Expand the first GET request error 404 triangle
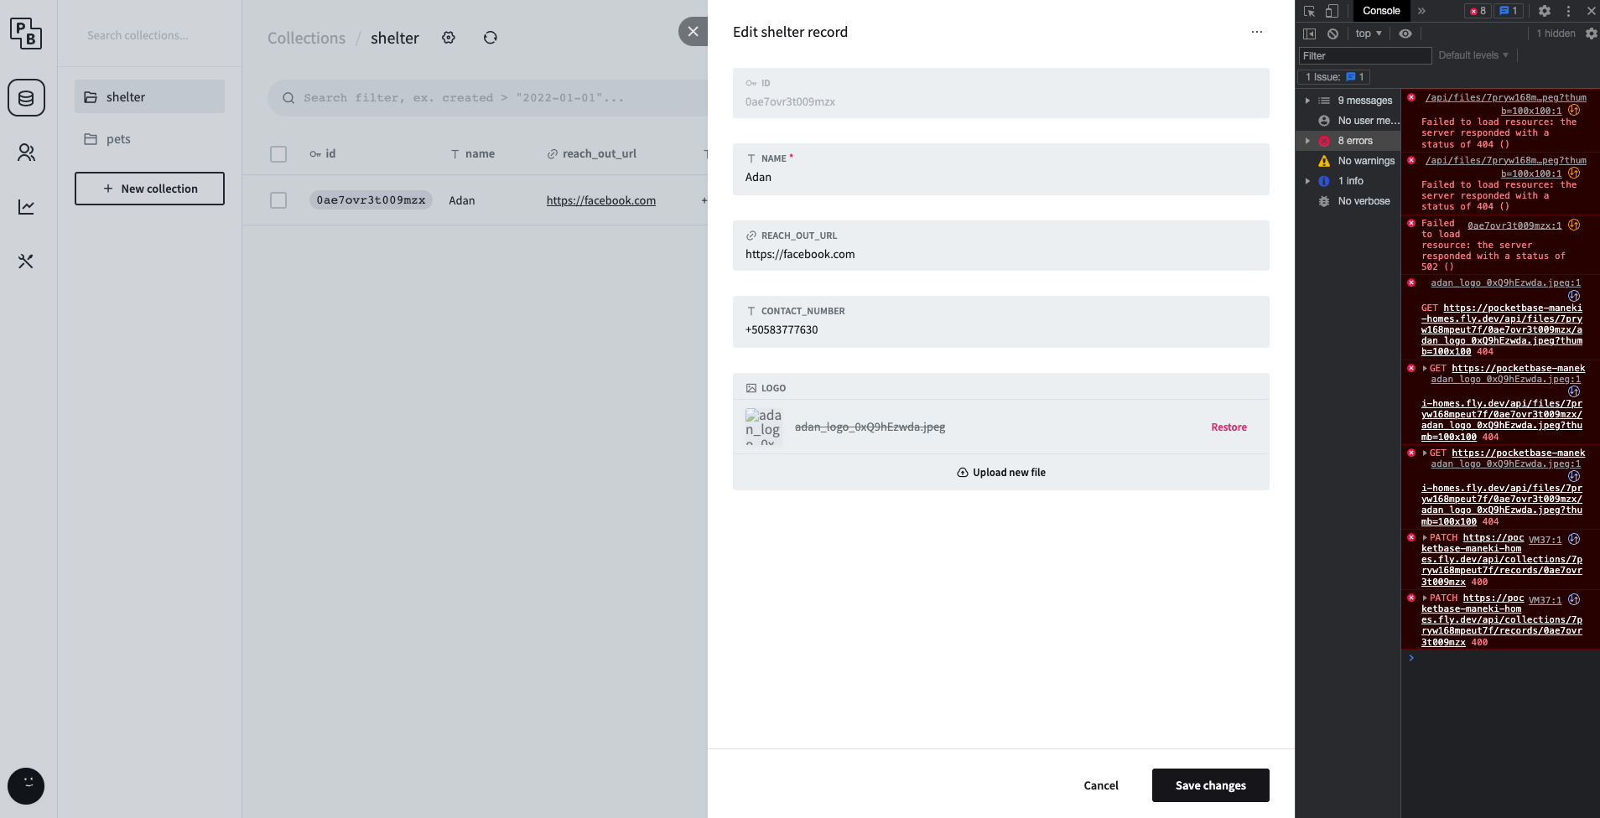Image resolution: width=1600 pixels, height=818 pixels. [x=1425, y=368]
